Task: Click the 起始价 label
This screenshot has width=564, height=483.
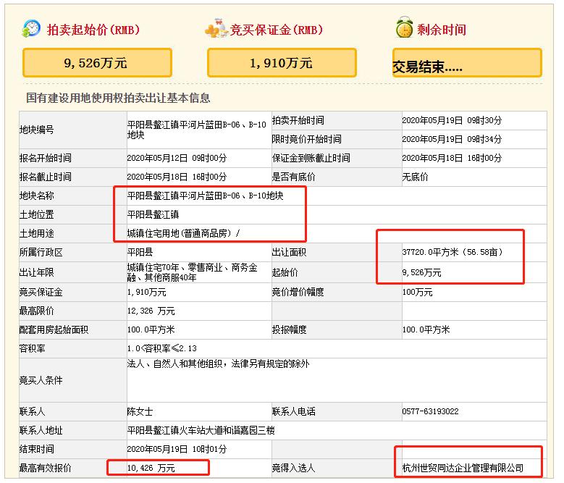Action: click(x=285, y=272)
